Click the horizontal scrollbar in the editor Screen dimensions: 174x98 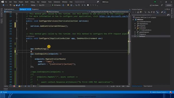click(x=63, y=86)
